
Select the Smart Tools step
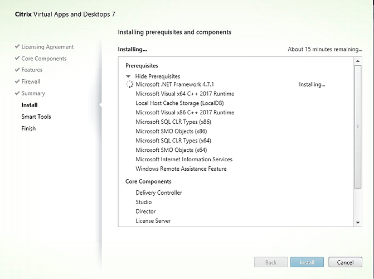pyautogui.click(x=36, y=117)
